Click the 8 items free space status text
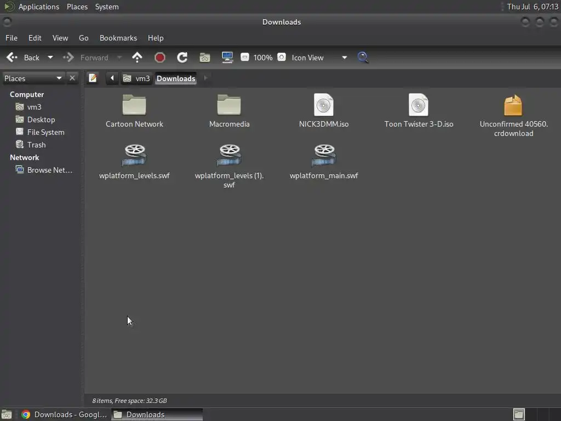The height and width of the screenshot is (421, 561). [129, 401]
